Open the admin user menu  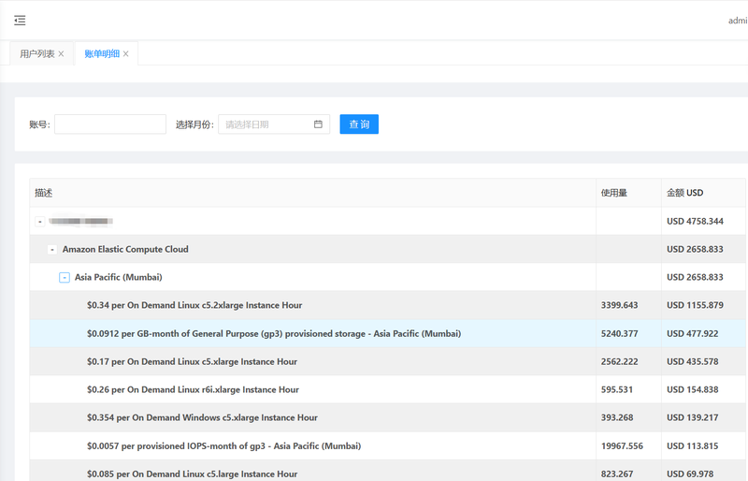(738, 21)
